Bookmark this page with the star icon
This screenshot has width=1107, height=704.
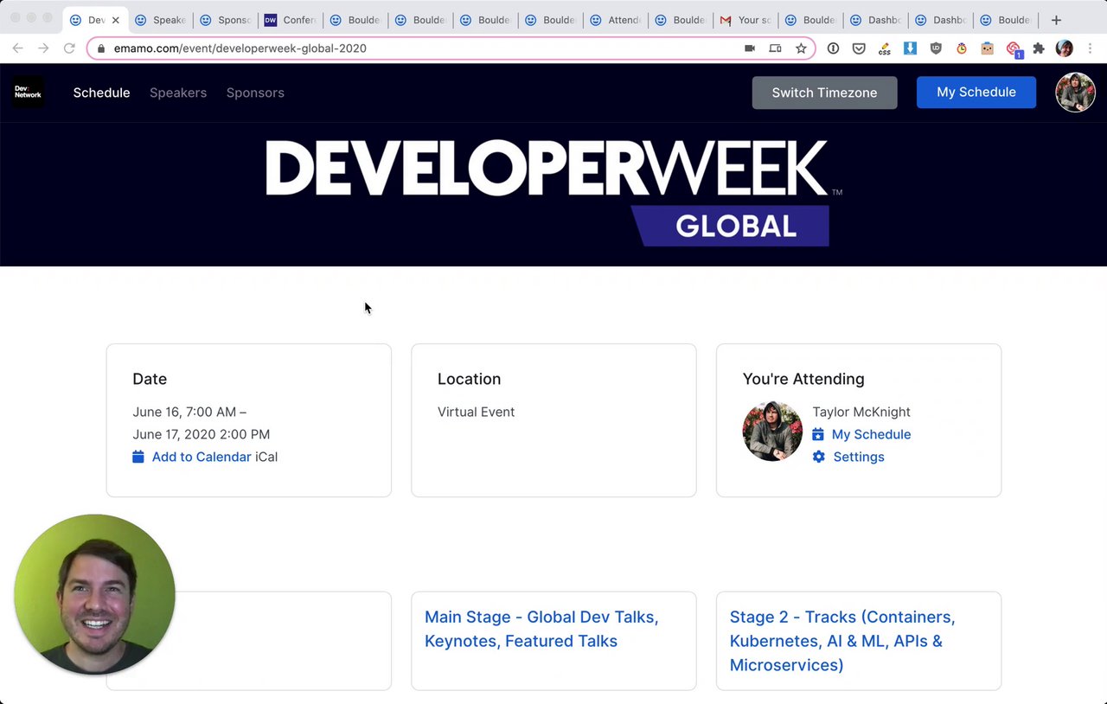click(801, 48)
